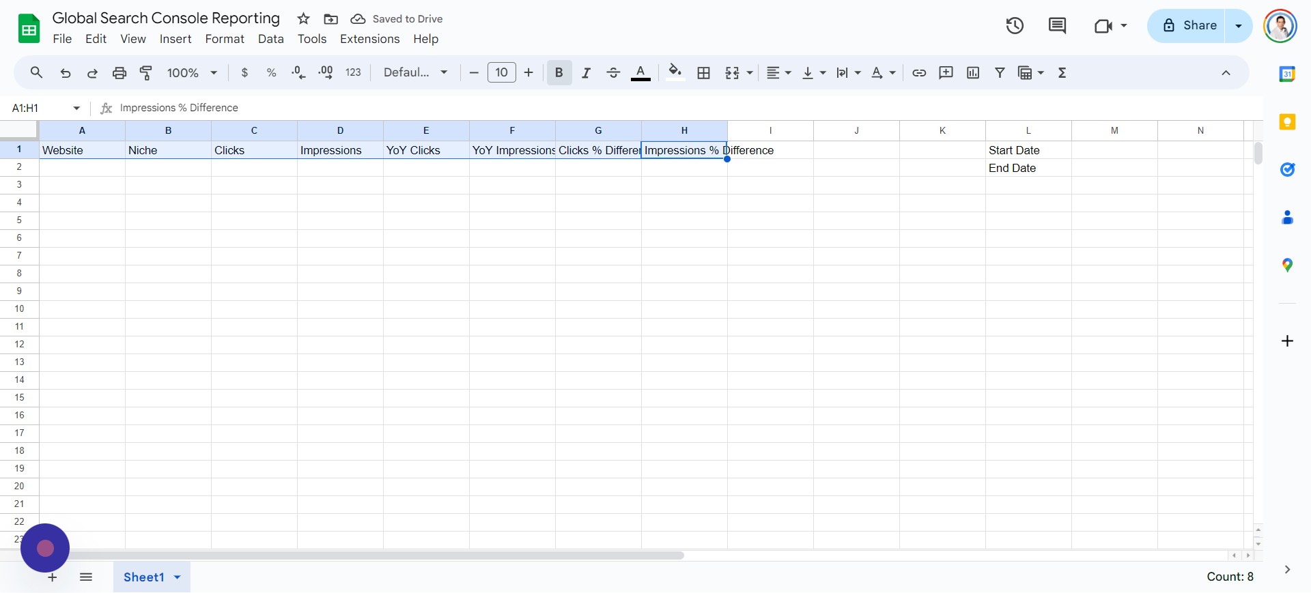The width and height of the screenshot is (1311, 593).
Task: Insert a chart
Action: 973,73
